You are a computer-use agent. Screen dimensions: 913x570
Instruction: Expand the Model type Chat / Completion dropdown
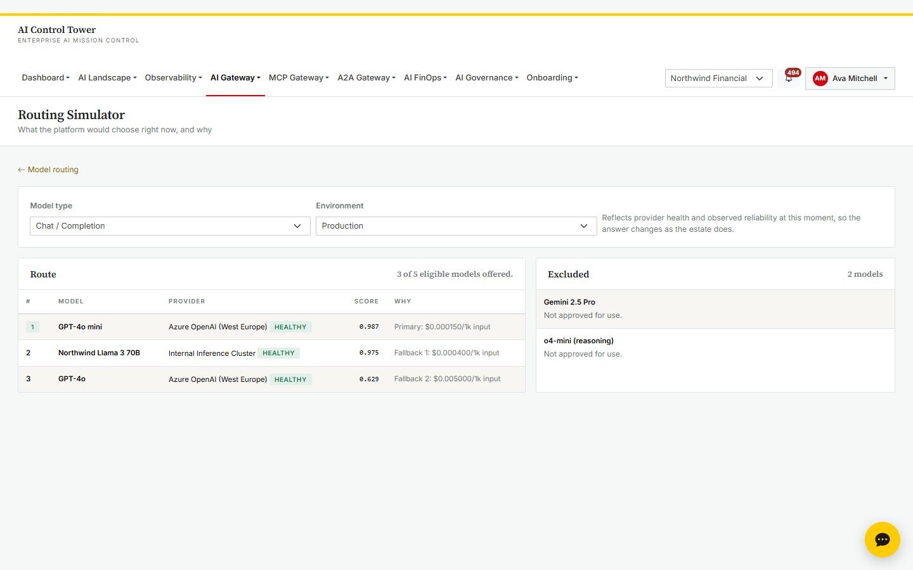click(170, 226)
